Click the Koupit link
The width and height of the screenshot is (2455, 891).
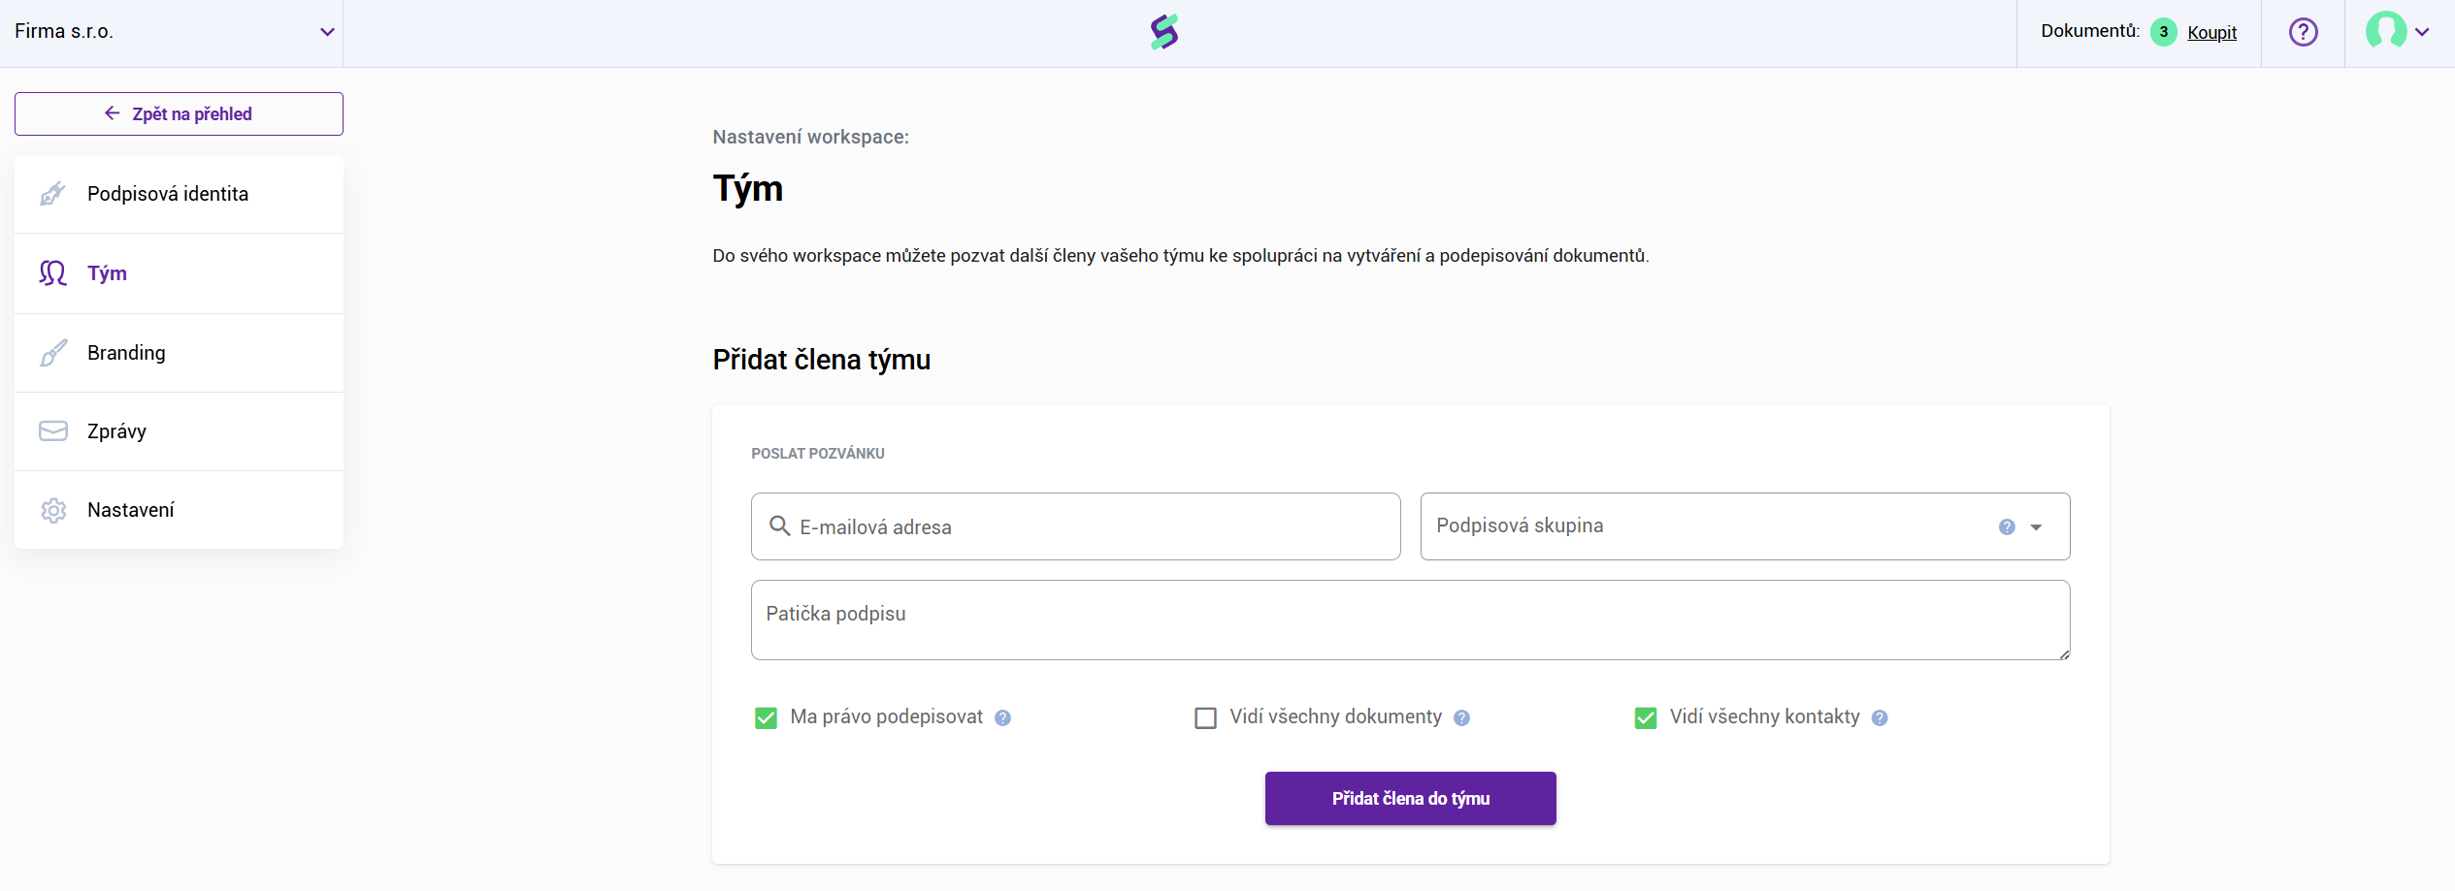(2211, 32)
